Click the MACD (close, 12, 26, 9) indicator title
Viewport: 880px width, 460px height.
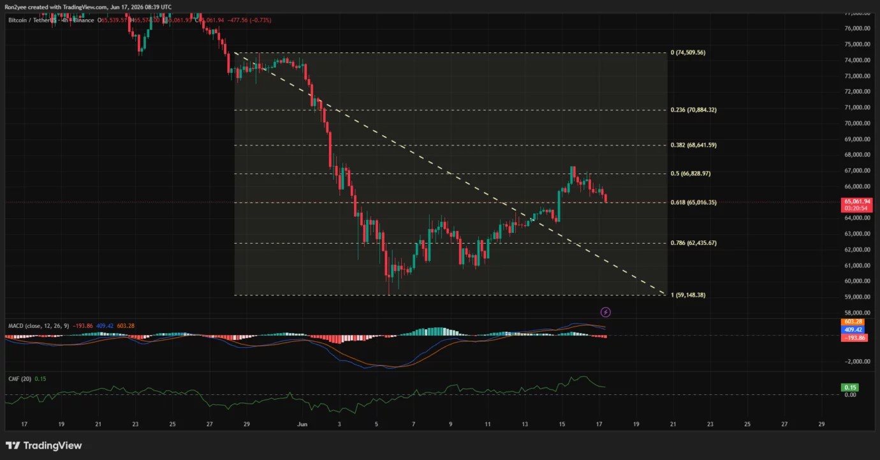pyautogui.click(x=38, y=326)
